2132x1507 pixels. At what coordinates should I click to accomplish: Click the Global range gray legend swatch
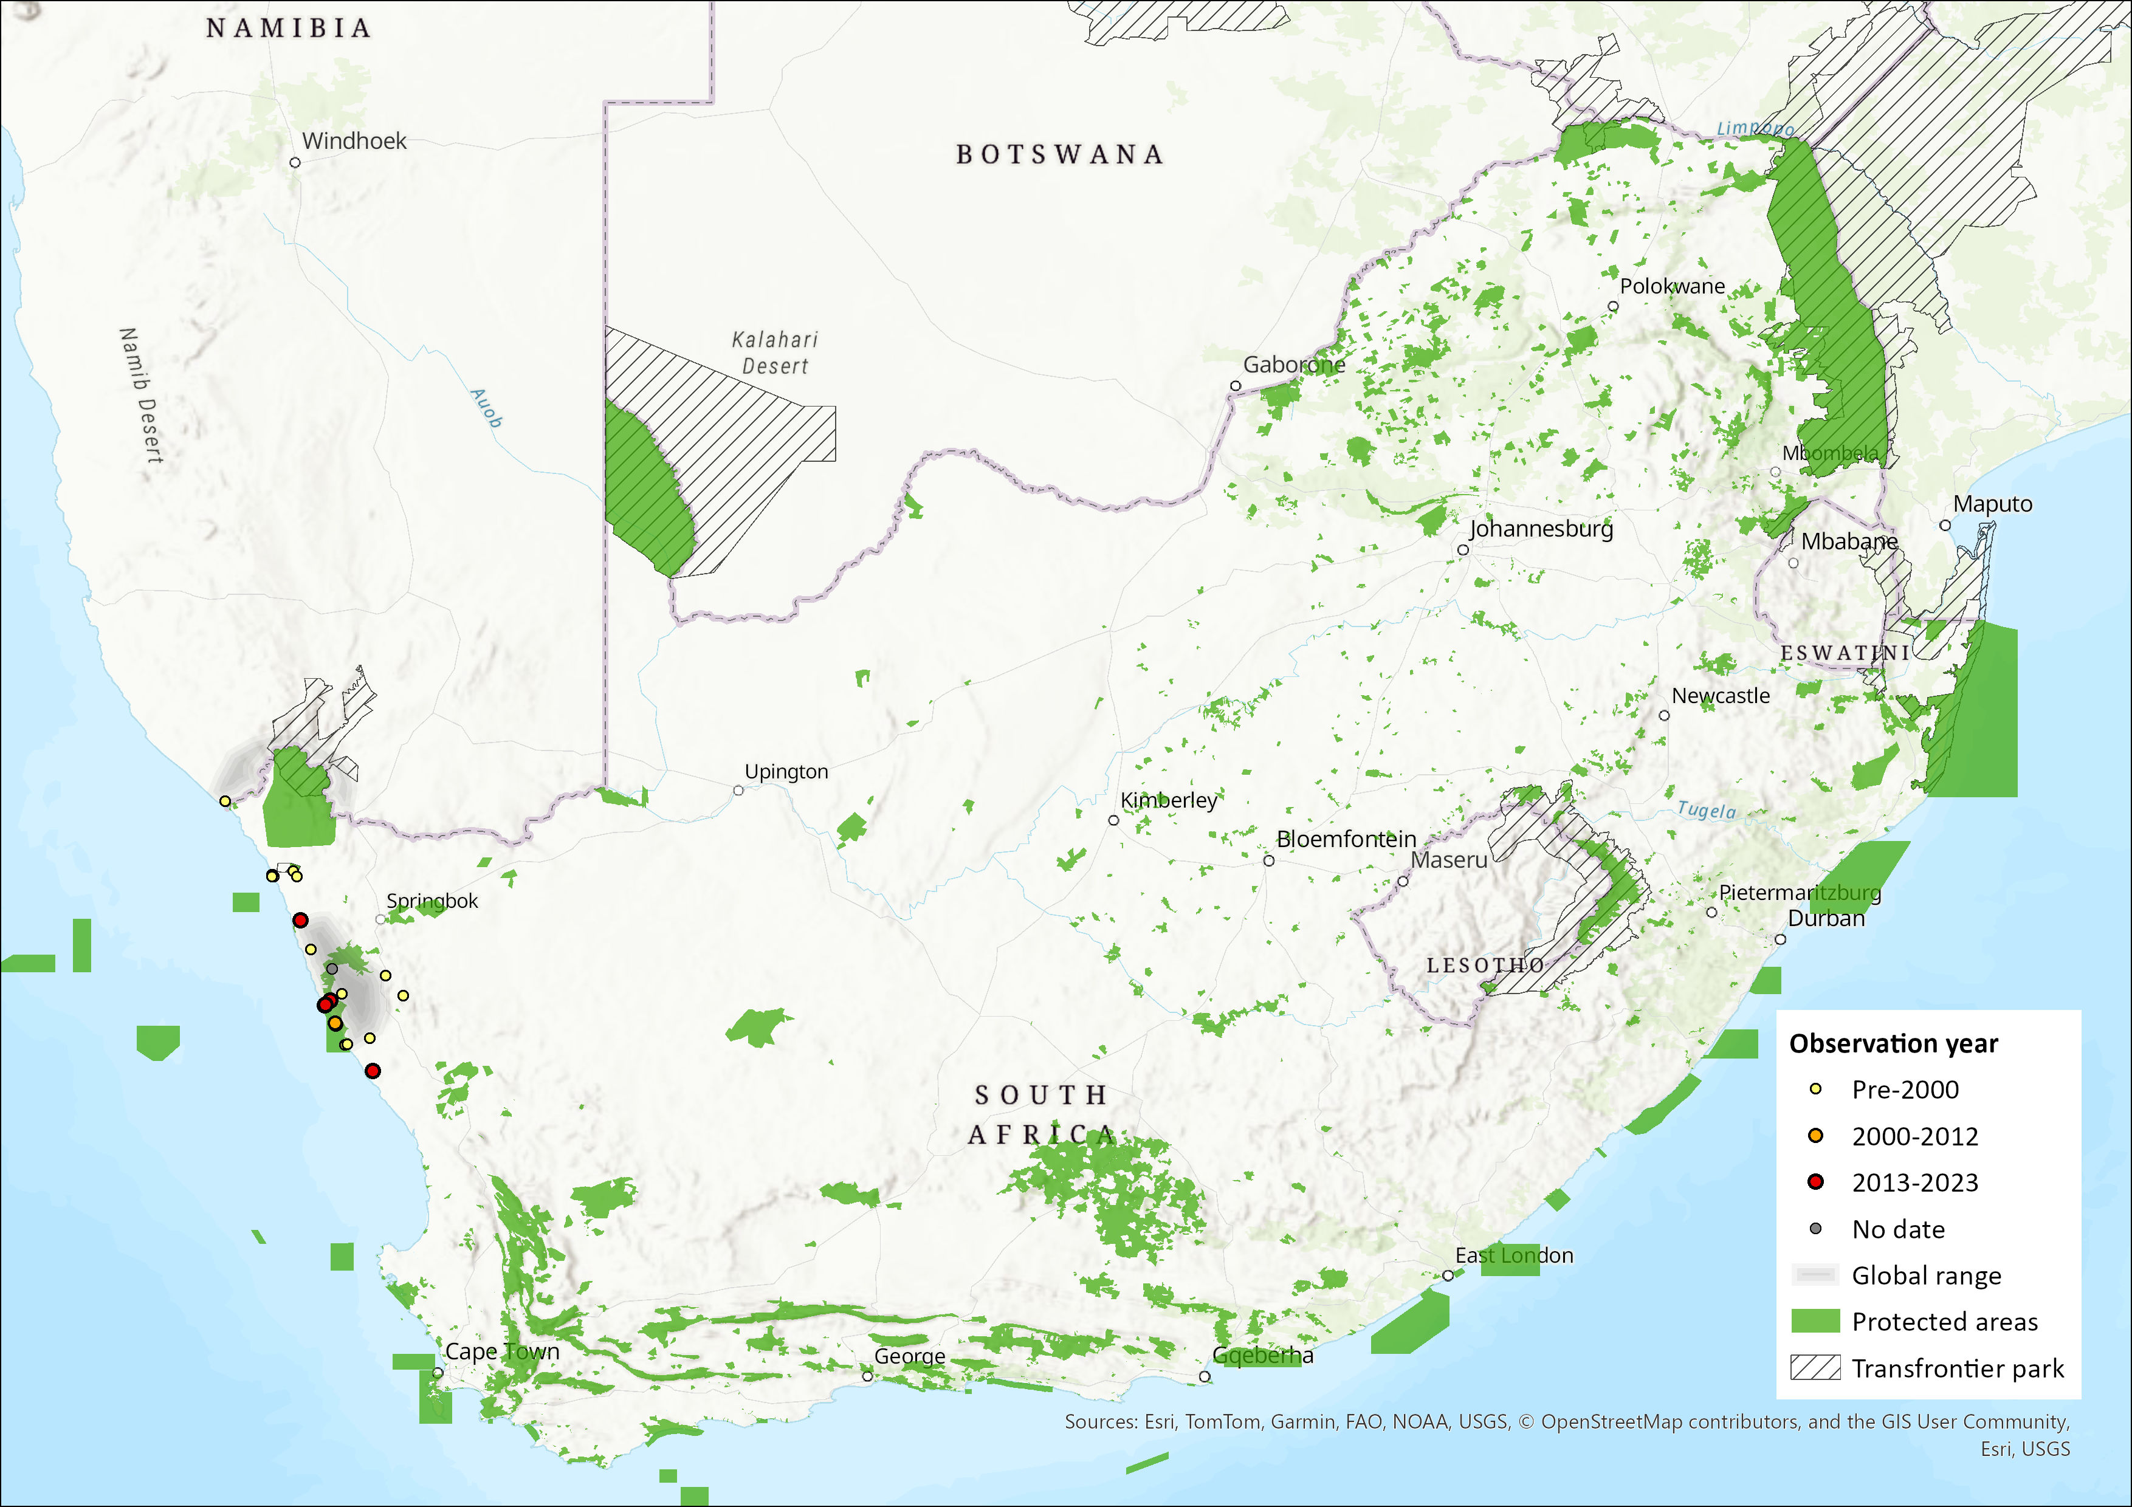coord(1814,1275)
